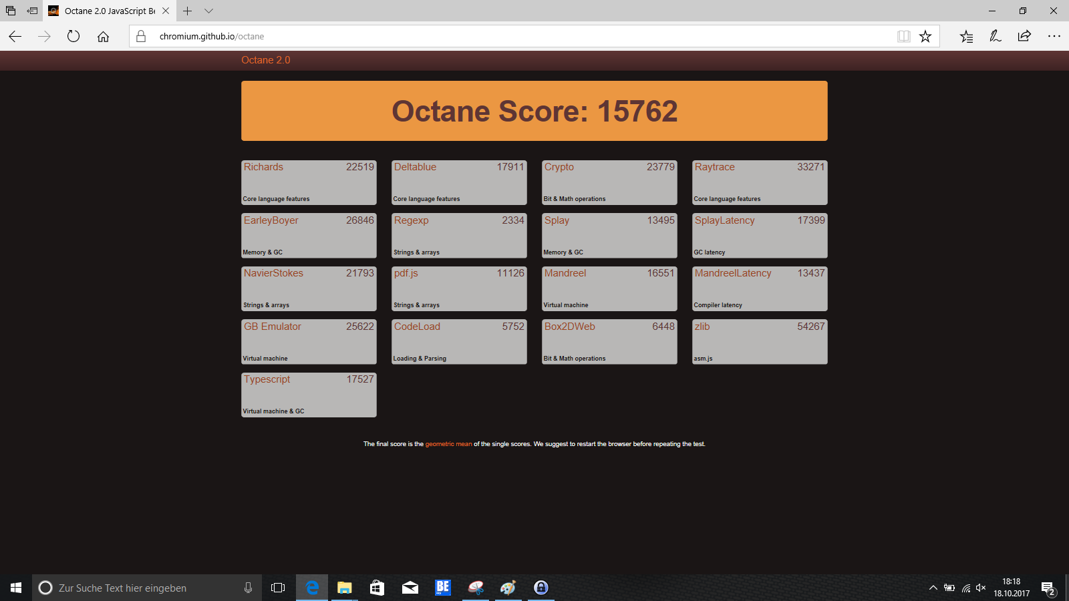This screenshot has height=601, width=1069.
Task: Select the SplayLatency benchmark tile
Action: coord(760,236)
